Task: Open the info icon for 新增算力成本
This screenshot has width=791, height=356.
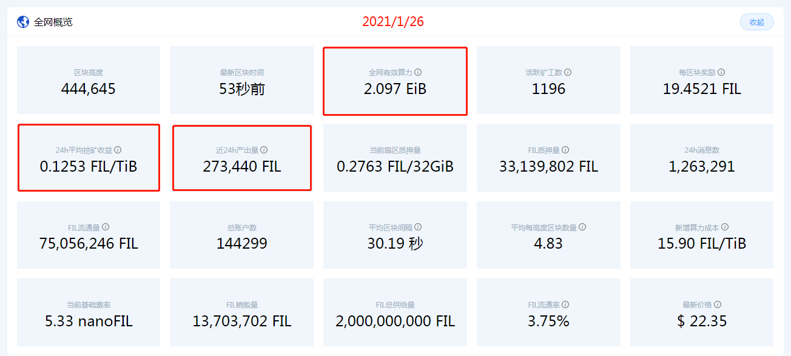Action: coord(725,227)
